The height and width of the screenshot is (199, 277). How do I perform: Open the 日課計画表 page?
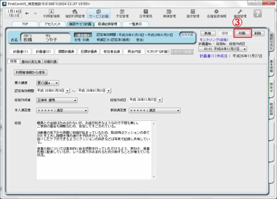89,52
